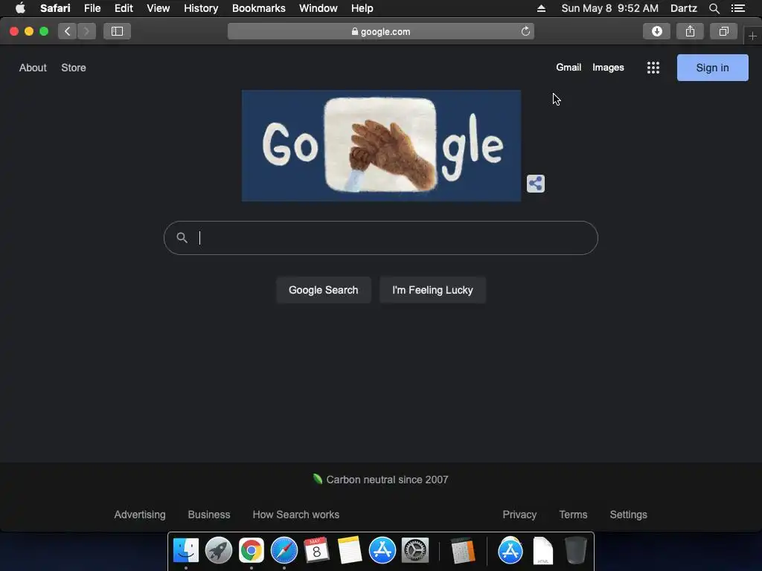Open Finder from the Dock
This screenshot has height=571, width=762.
(186, 550)
